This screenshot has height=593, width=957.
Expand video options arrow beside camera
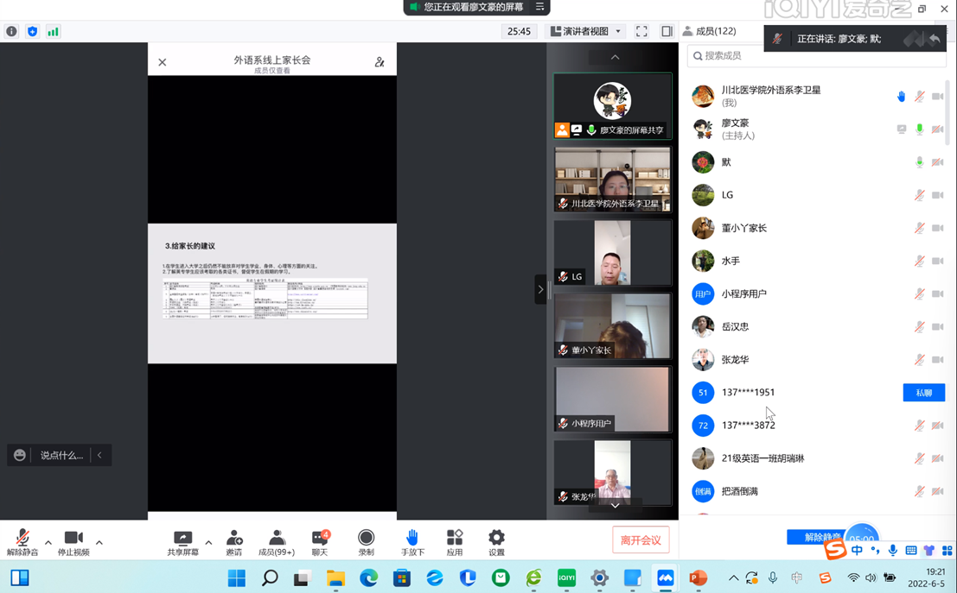click(99, 543)
